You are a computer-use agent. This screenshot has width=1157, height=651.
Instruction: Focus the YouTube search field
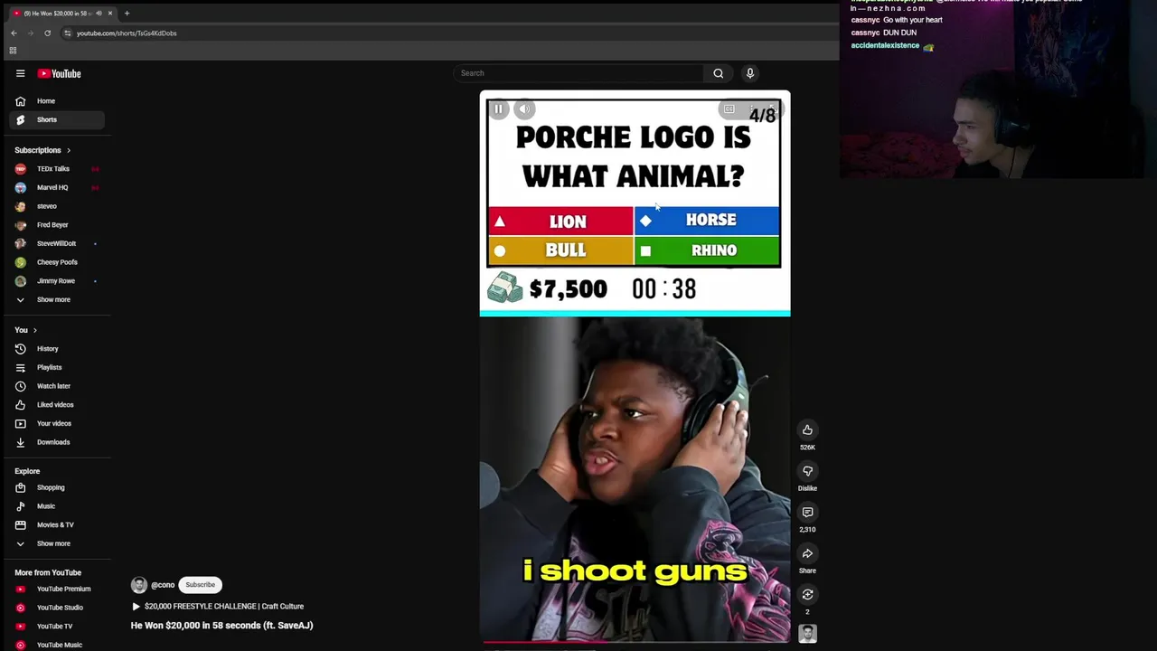[578, 73]
